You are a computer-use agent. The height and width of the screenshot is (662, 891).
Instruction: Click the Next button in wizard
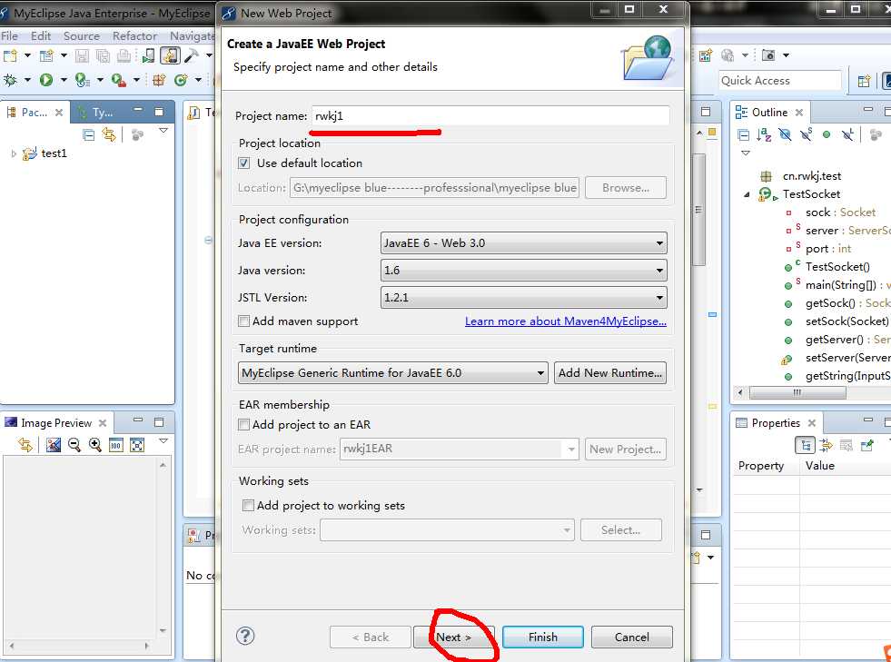click(x=453, y=637)
